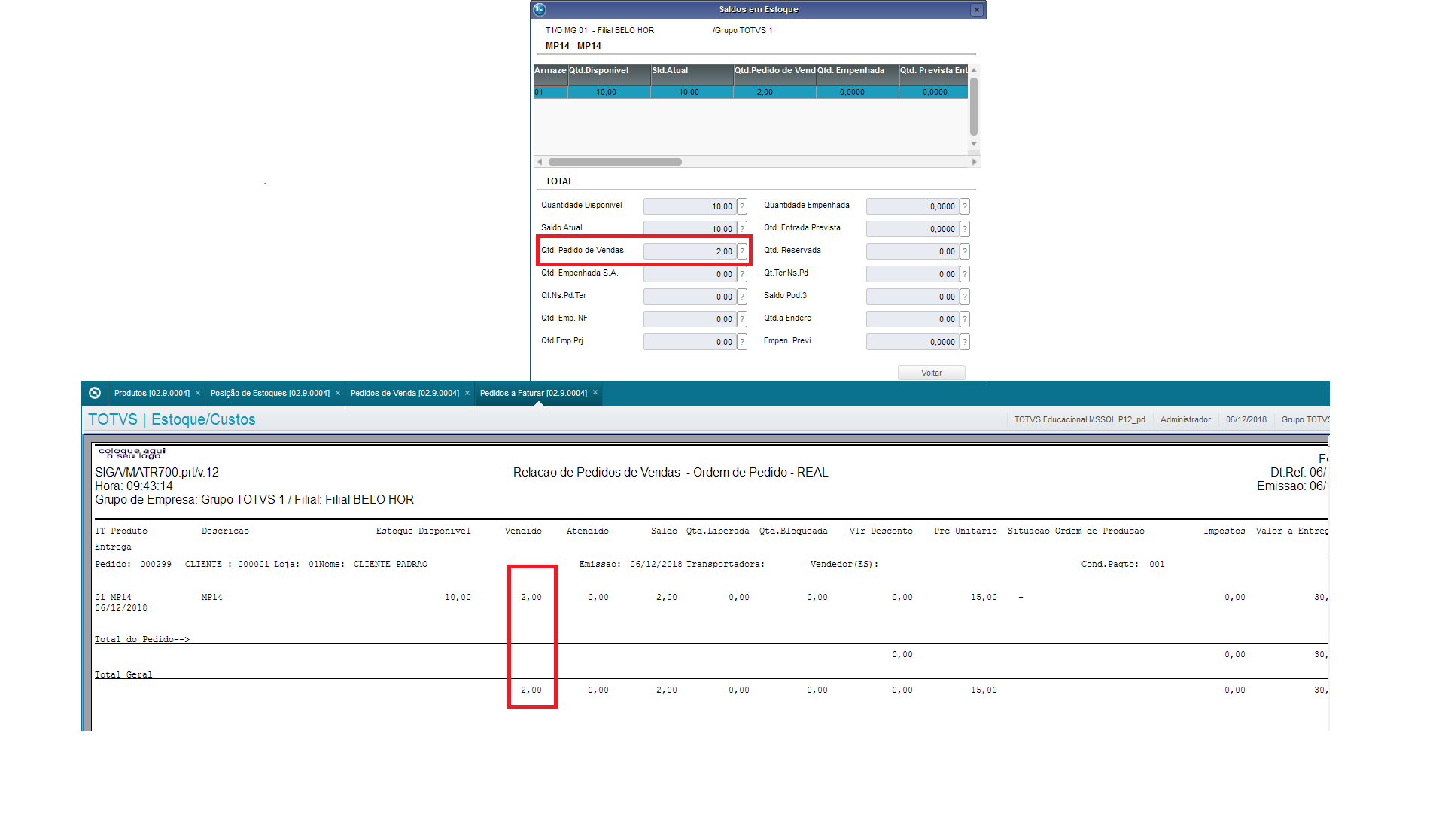Close the Saldos em Estoque dialog
1445x813 pixels.
coord(977,10)
